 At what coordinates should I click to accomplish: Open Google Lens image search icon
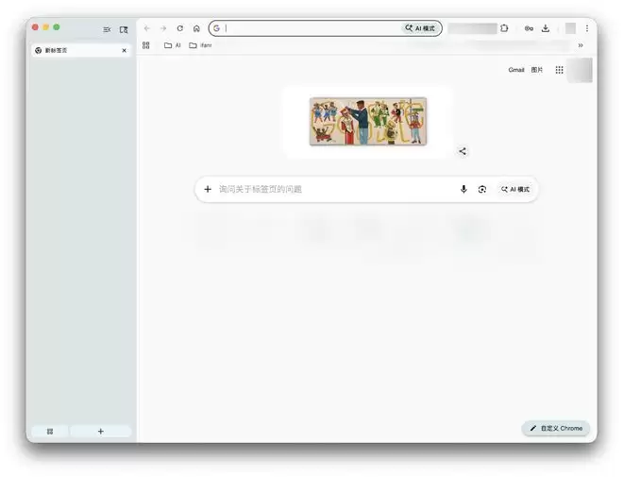[482, 189]
